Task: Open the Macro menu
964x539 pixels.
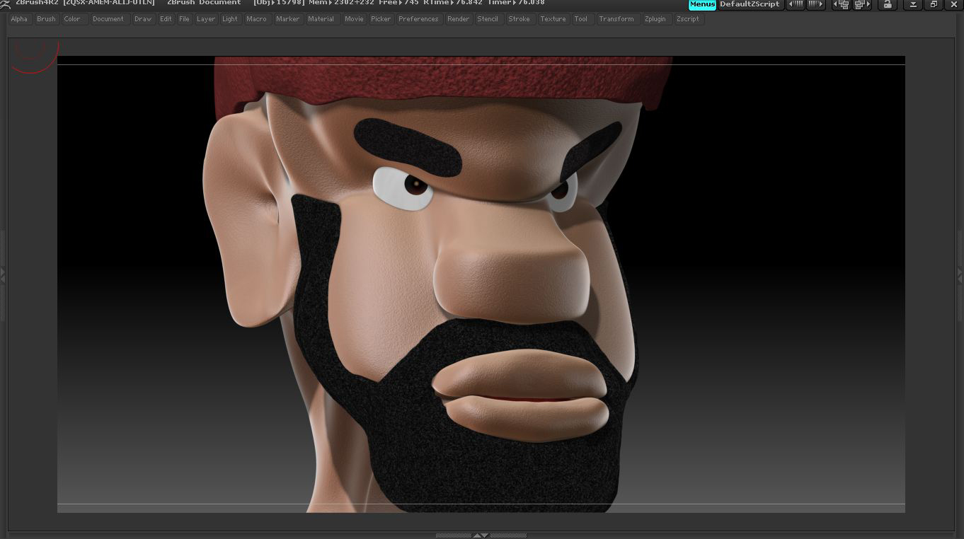Action: coord(256,19)
